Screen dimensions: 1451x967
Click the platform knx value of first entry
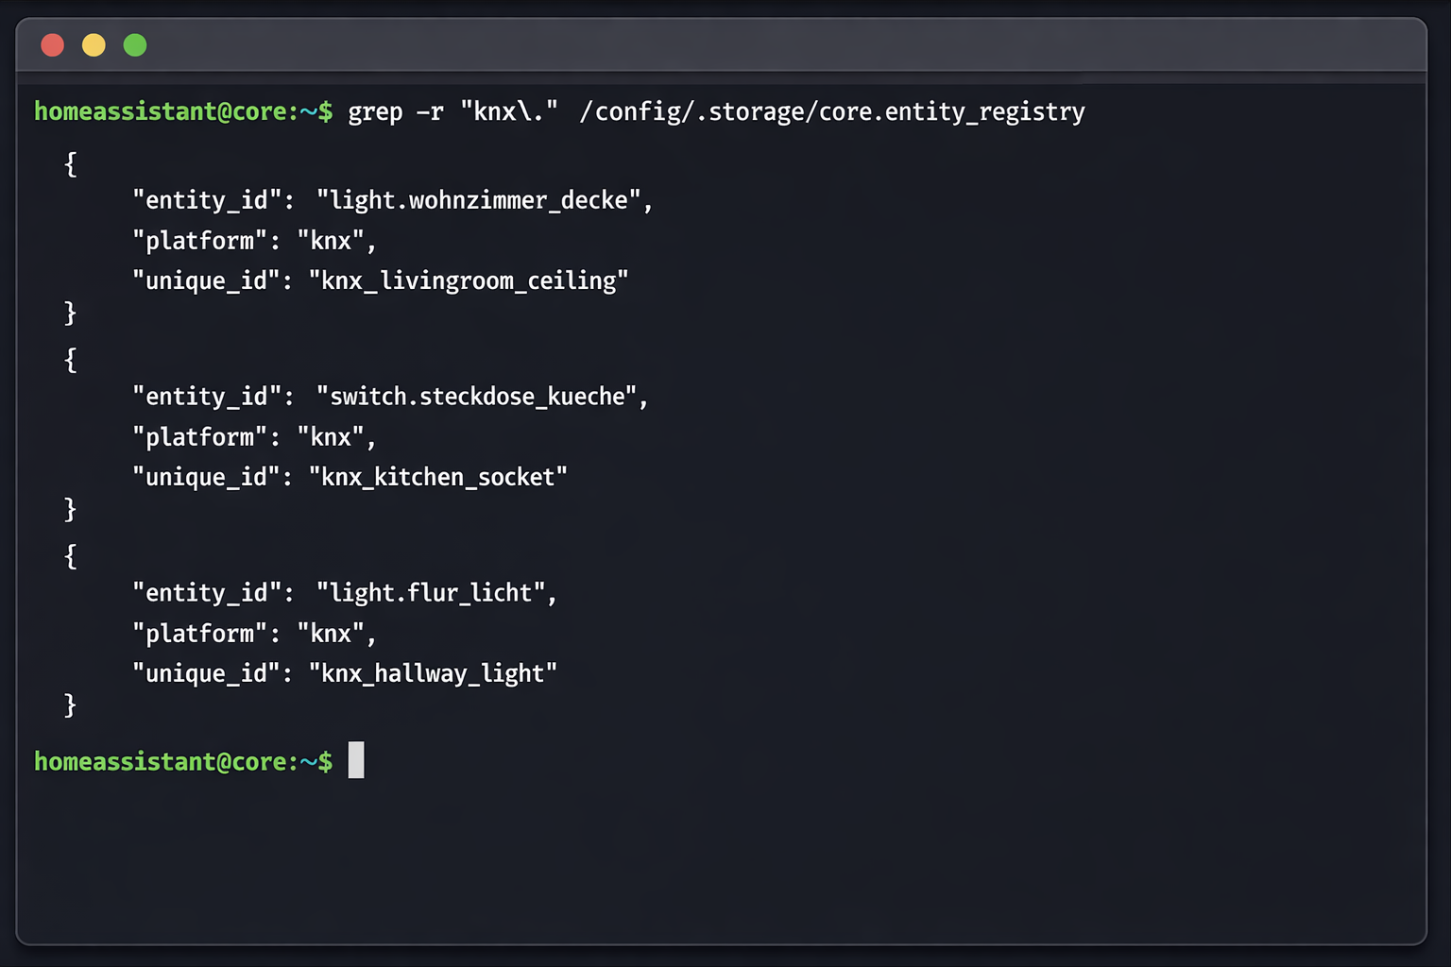[x=333, y=240]
